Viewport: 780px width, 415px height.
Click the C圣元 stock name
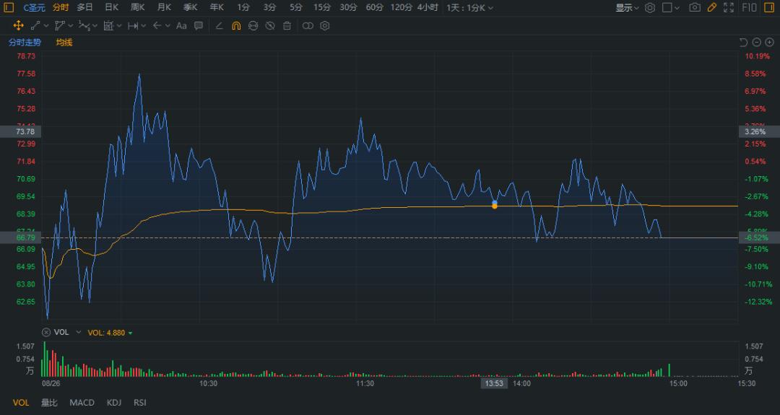tap(34, 7)
